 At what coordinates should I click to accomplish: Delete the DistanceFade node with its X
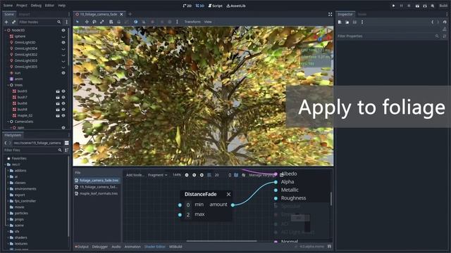coord(228,194)
